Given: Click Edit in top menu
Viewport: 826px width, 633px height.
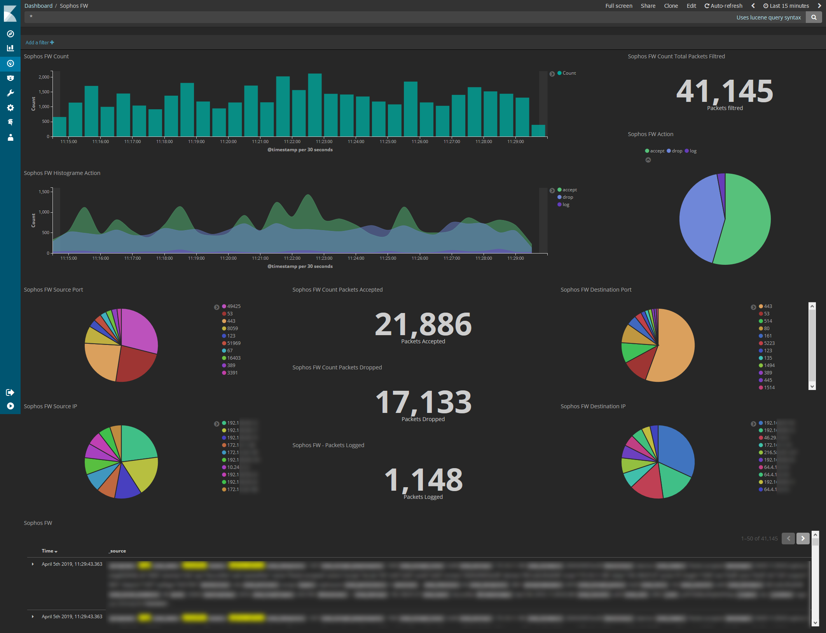Looking at the screenshot, I should click(x=691, y=6).
